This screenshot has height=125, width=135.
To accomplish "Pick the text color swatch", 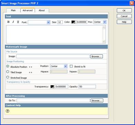I will pos(73,22).
